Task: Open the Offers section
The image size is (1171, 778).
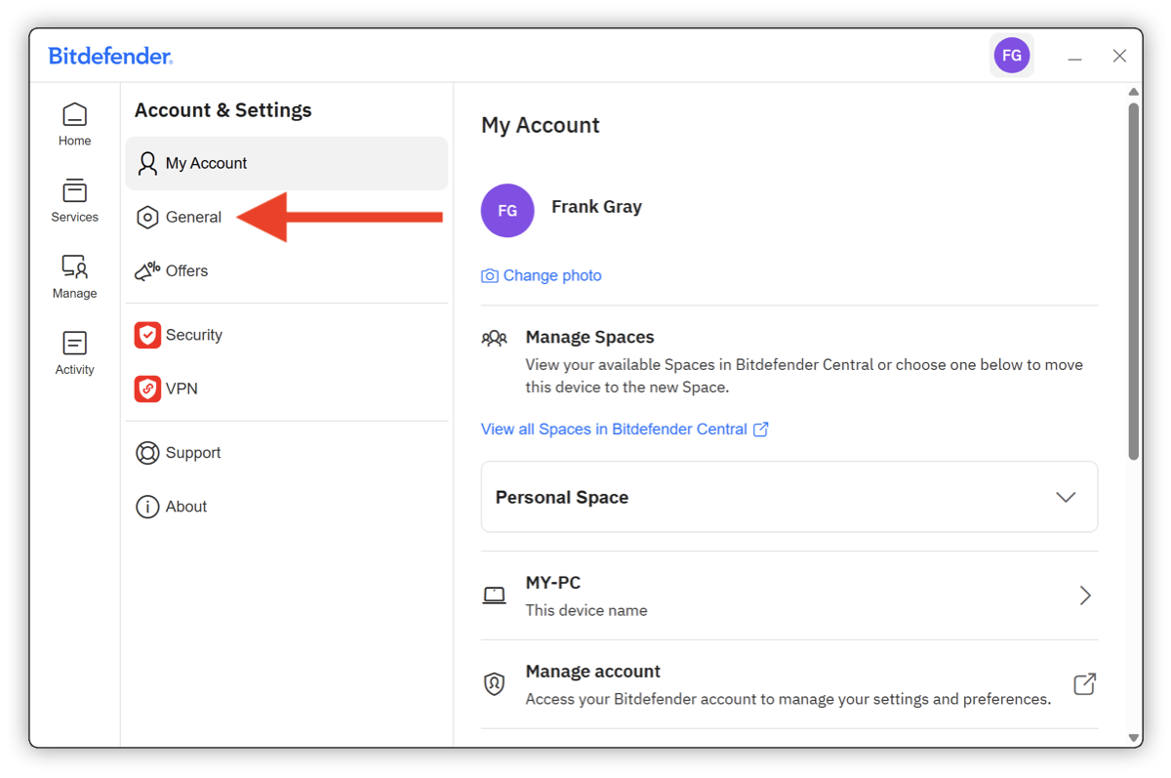Action: point(287,270)
